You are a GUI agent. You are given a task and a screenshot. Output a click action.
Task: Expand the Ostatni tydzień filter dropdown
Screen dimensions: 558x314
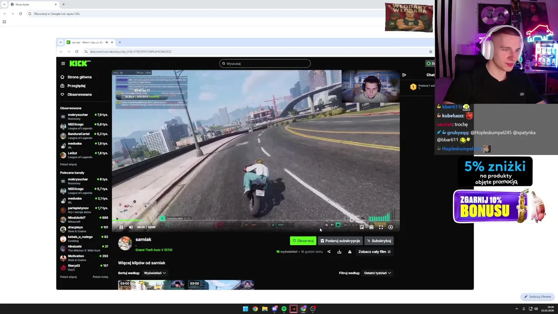[x=378, y=273]
